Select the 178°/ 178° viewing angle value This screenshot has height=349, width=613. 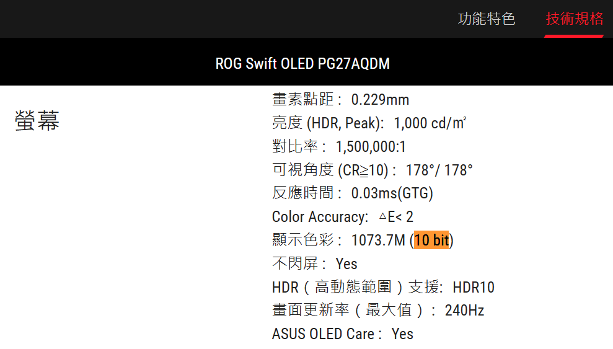pos(439,170)
